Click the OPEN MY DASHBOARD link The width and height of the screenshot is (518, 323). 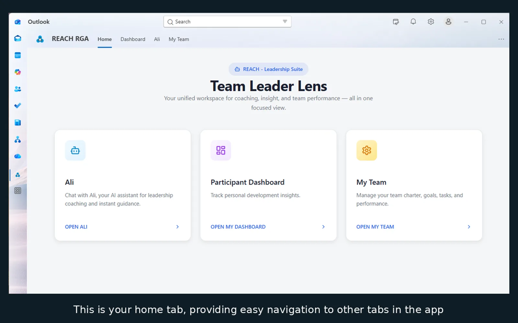238,227
